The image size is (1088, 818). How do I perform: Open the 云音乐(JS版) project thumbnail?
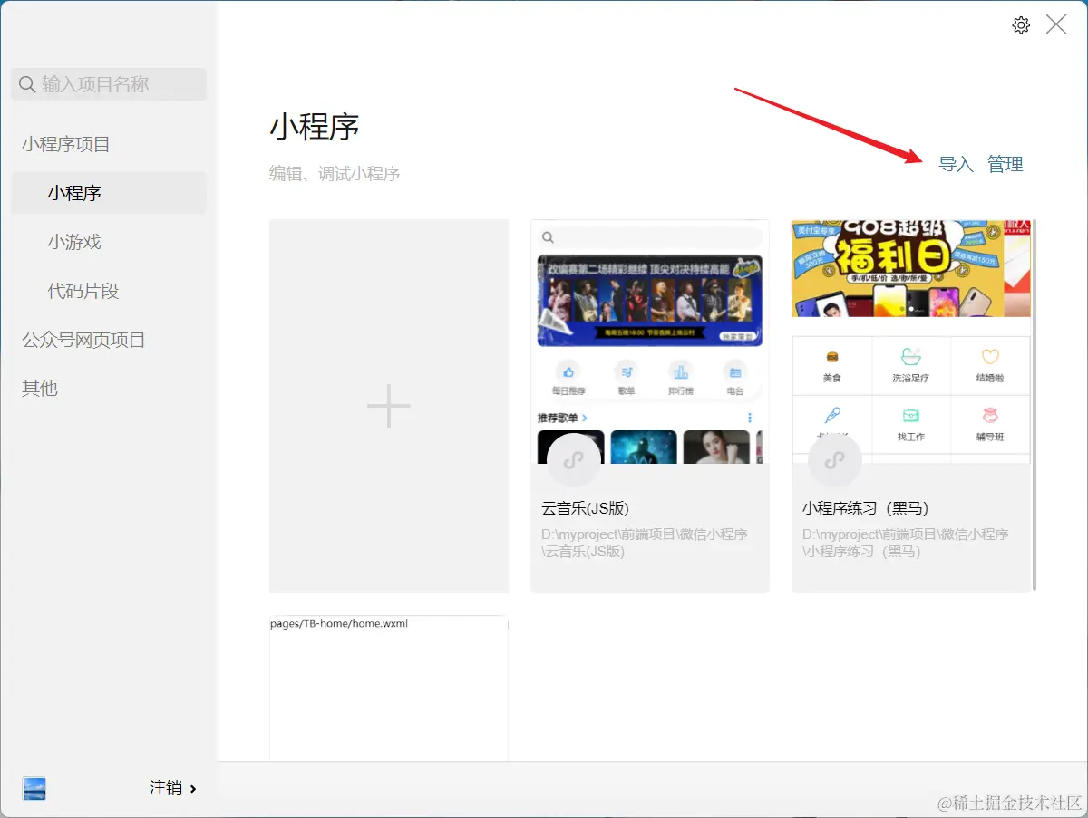650,342
